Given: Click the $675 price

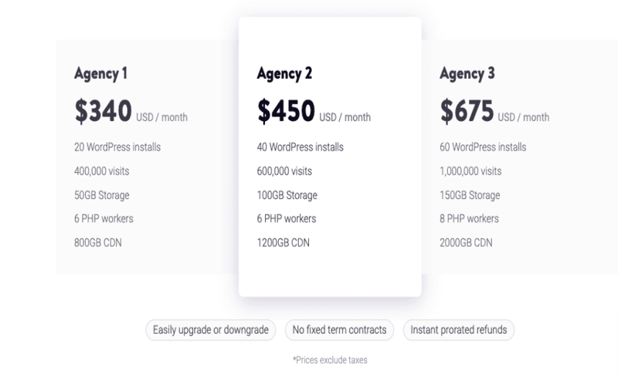Looking at the screenshot, I should click(x=467, y=110).
